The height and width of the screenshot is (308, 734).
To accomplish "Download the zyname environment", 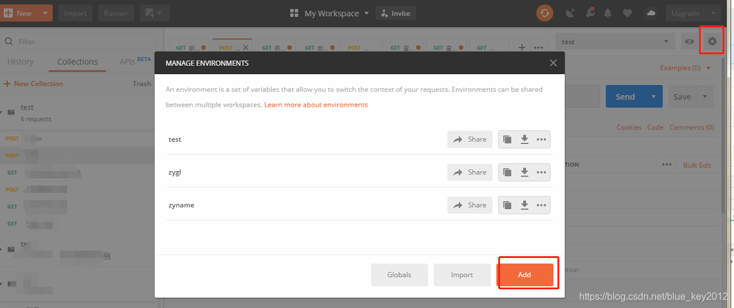I will pos(525,205).
